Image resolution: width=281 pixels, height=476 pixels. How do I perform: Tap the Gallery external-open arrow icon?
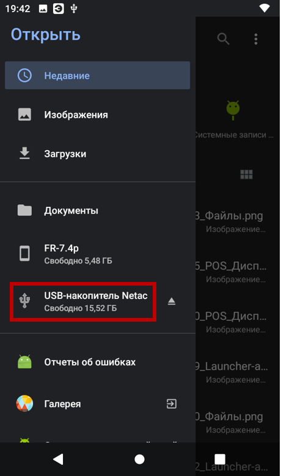click(x=171, y=404)
